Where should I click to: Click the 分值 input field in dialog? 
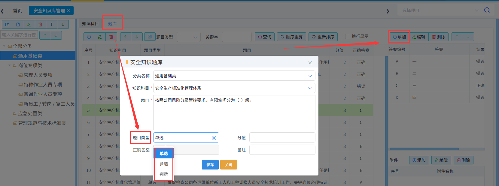[282, 137]
